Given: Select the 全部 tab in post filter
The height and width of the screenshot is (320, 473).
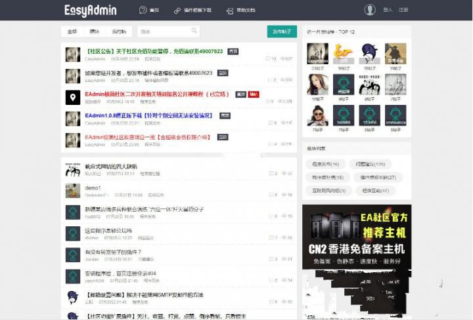Looking at the screenshot, I should click(72, 31).
